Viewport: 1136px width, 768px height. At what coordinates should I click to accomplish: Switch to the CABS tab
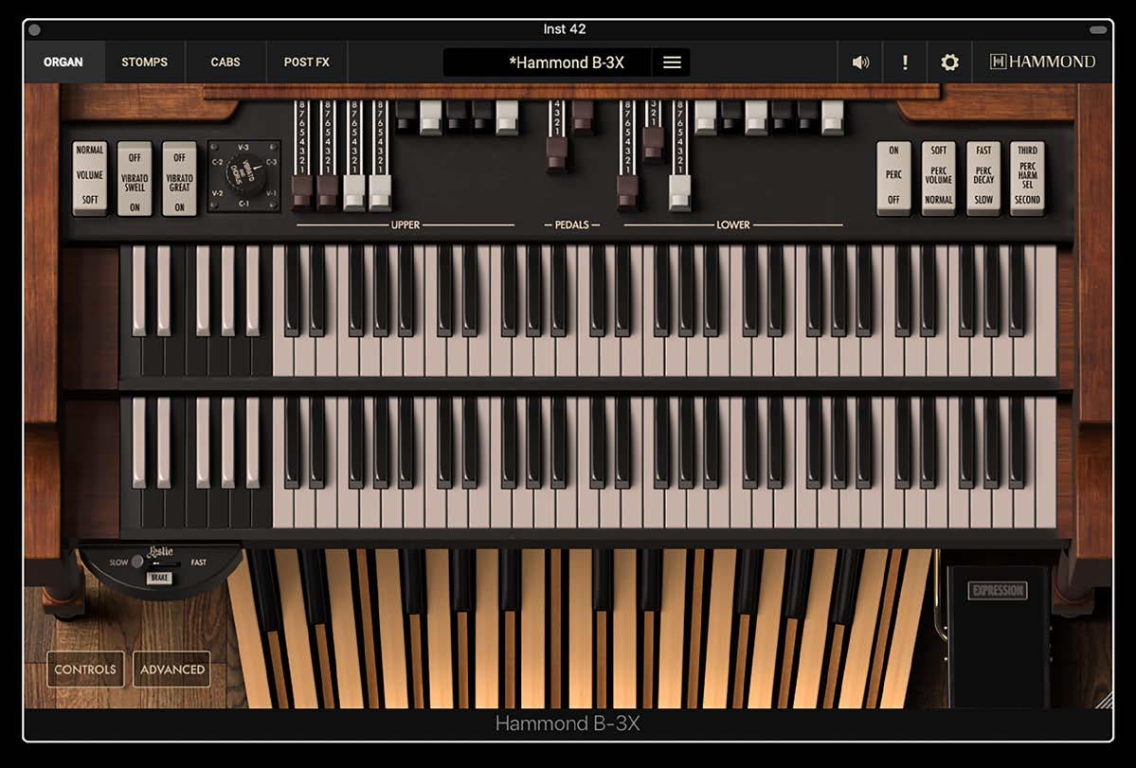click(225, 63)
